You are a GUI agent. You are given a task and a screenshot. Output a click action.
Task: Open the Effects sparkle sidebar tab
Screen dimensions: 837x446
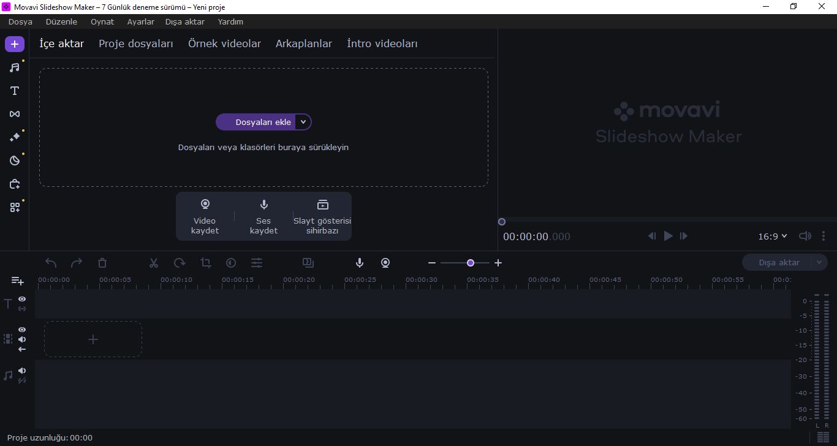15,137
